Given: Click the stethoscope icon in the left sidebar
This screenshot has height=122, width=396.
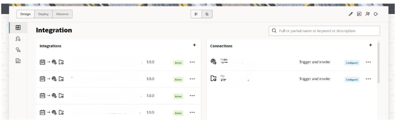Looking at the screenshot, I should (18, 50).
